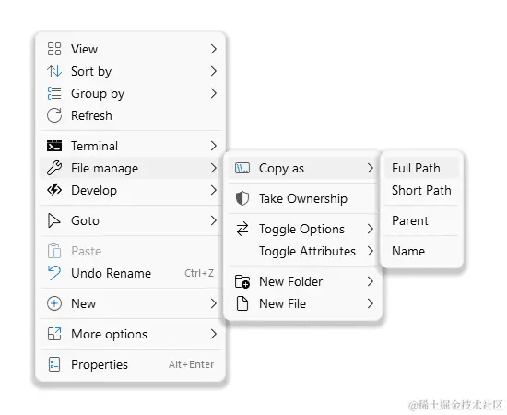This screenshot has height=415, width=507.
Task: Click the View grid icon
Action: (54, 49)
